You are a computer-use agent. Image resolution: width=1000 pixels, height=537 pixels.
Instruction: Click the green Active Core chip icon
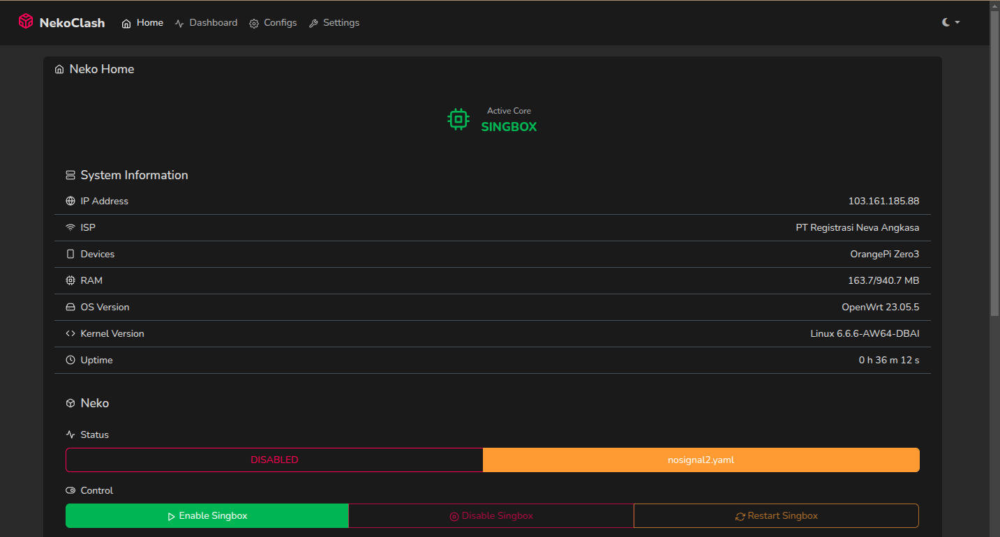(458, 119)
